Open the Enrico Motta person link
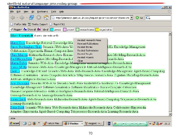This screenshot has width=181, height=136. (x=18, y=67)
